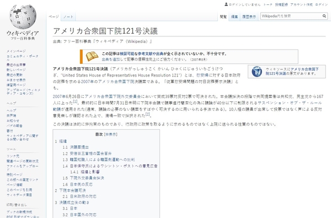Viewport: 331px width, 218px height.
Task: Click この版への固定リンク link
Action: click(x=23, y=179)
